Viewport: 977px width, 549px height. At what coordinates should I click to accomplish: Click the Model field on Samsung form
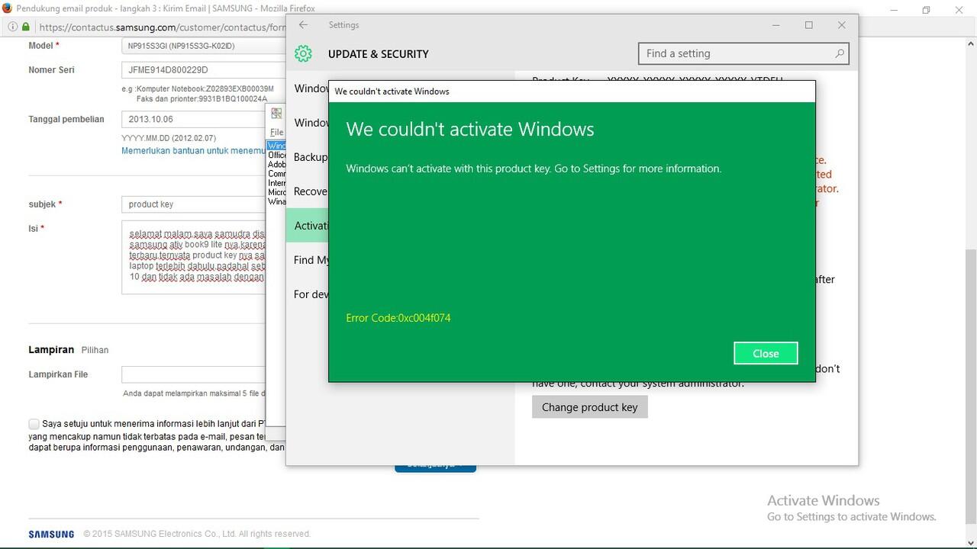[x=204, y=46]
